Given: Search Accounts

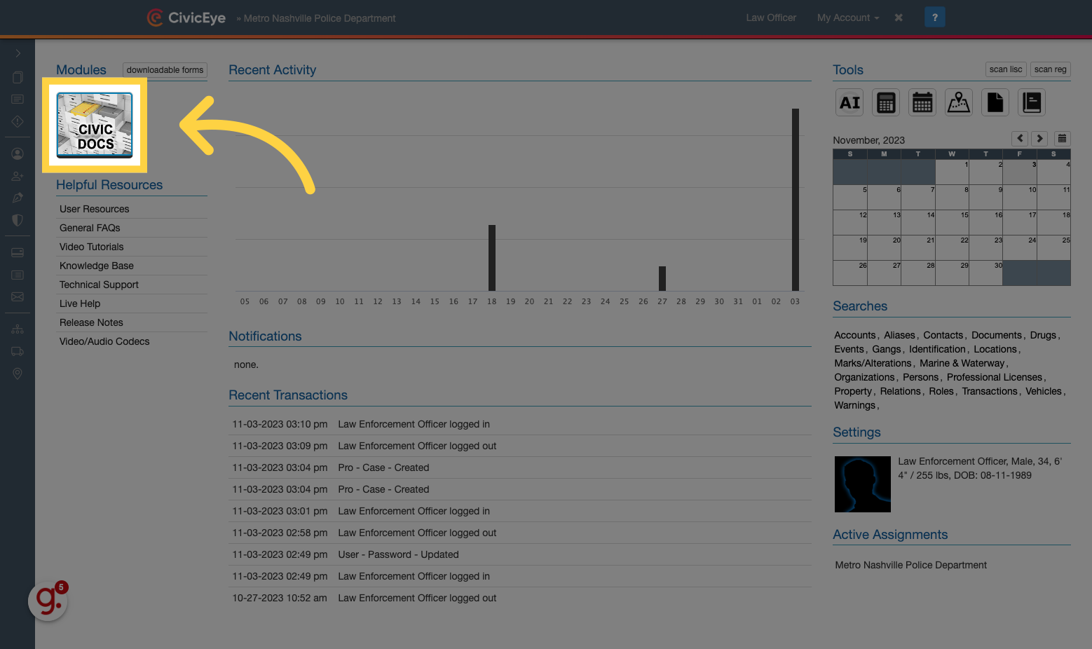Looking at the screenshot, I should [855, 335].
